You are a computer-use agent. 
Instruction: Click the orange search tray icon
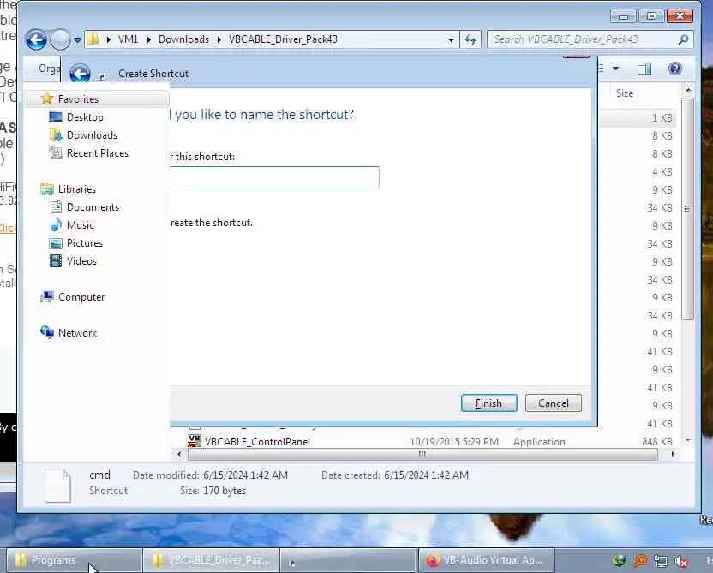pyautogui.click(x=640, y=561)
